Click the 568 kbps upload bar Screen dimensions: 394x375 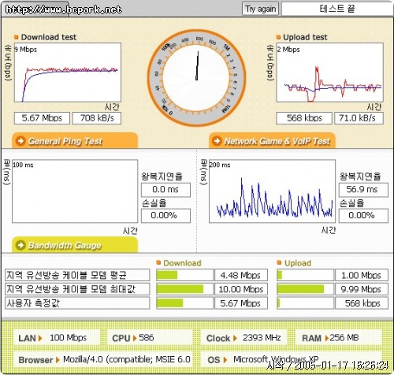[x=305, y=303]
